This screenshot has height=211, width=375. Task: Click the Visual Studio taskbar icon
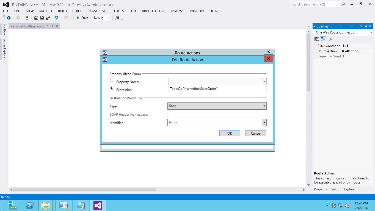98,206
